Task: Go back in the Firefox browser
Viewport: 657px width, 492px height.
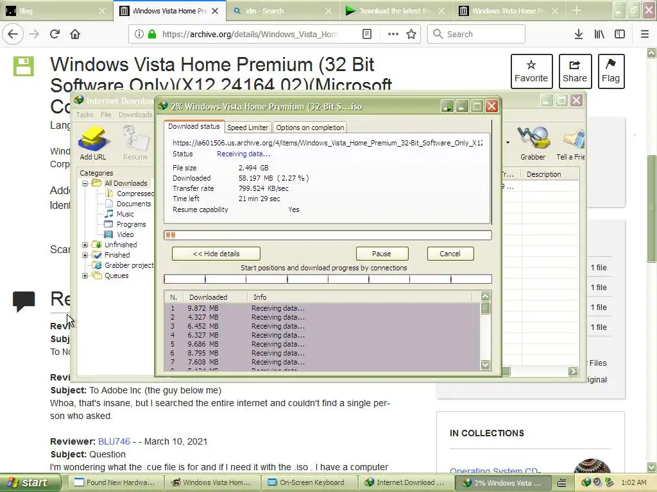Action: [x=13, y=34]
